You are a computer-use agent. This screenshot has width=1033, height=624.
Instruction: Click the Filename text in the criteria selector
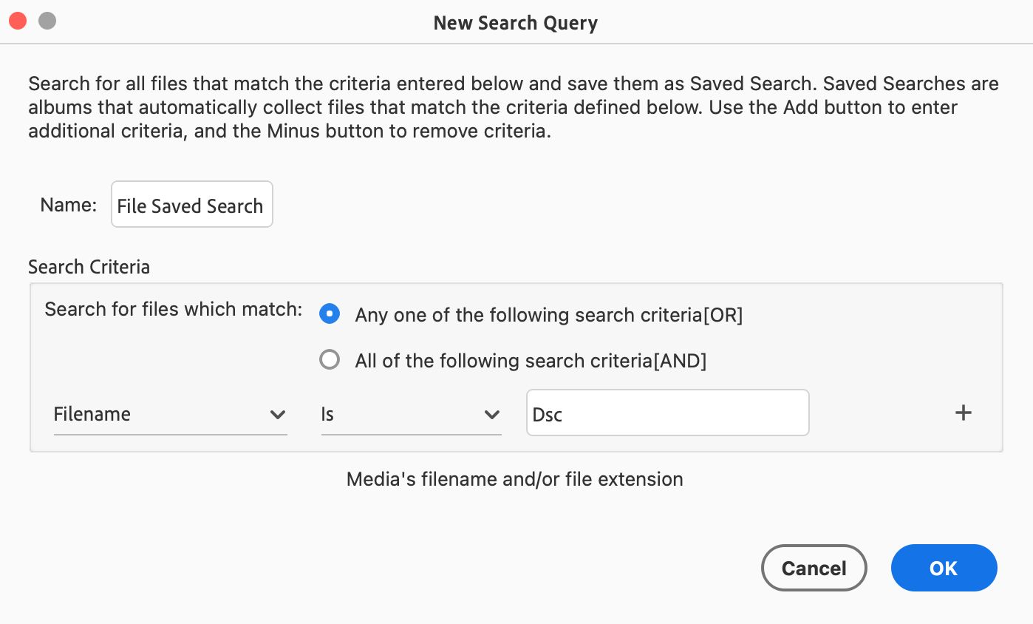(92, 414)
